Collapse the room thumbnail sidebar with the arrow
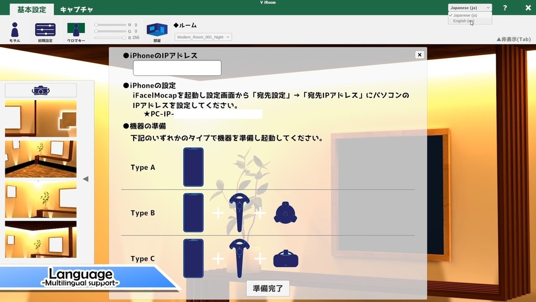Viewport: 536px width, 302px height. [85, 178]
